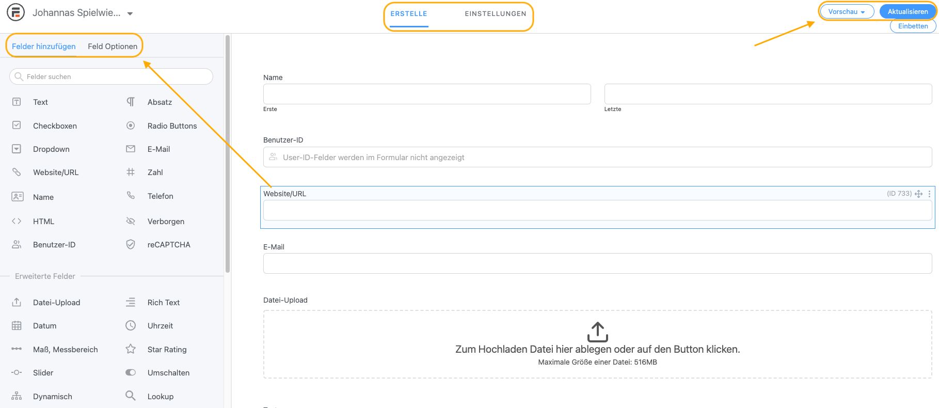Select the Uhrzeit clock icon
Image resolution: width=939 pixels, height=408 pixels.
(131, 326)
